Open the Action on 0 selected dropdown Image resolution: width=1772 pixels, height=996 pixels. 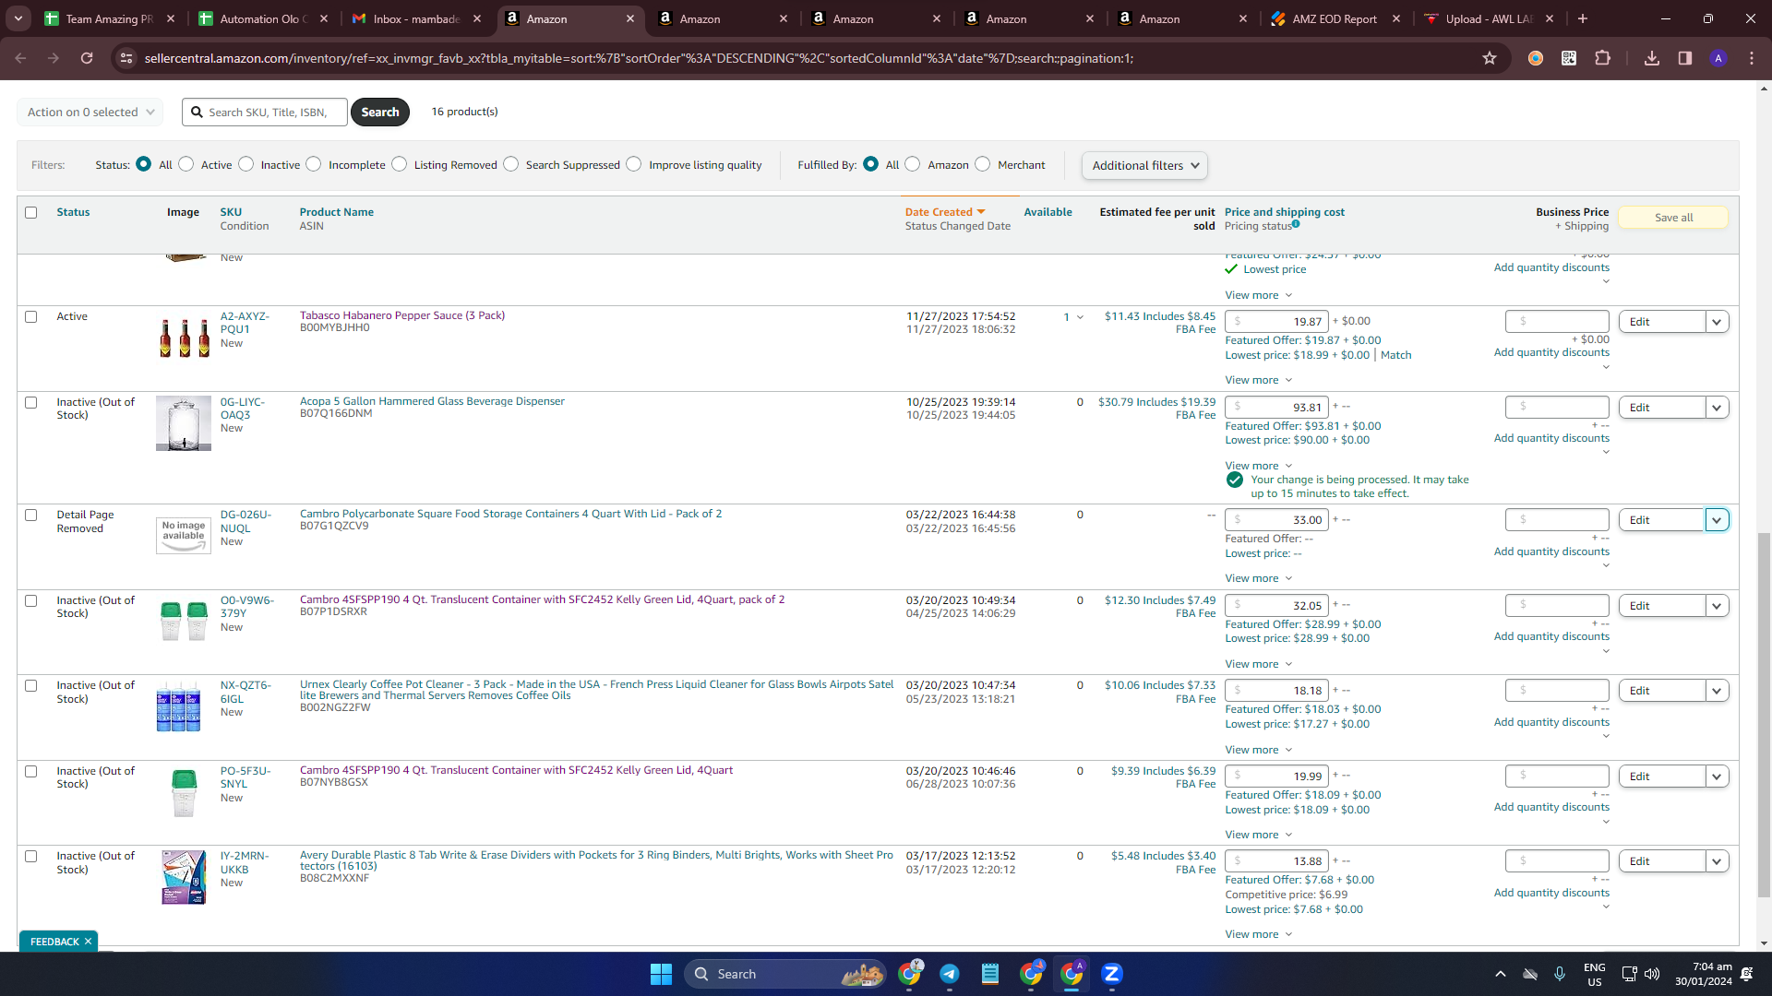coord(90,113)
